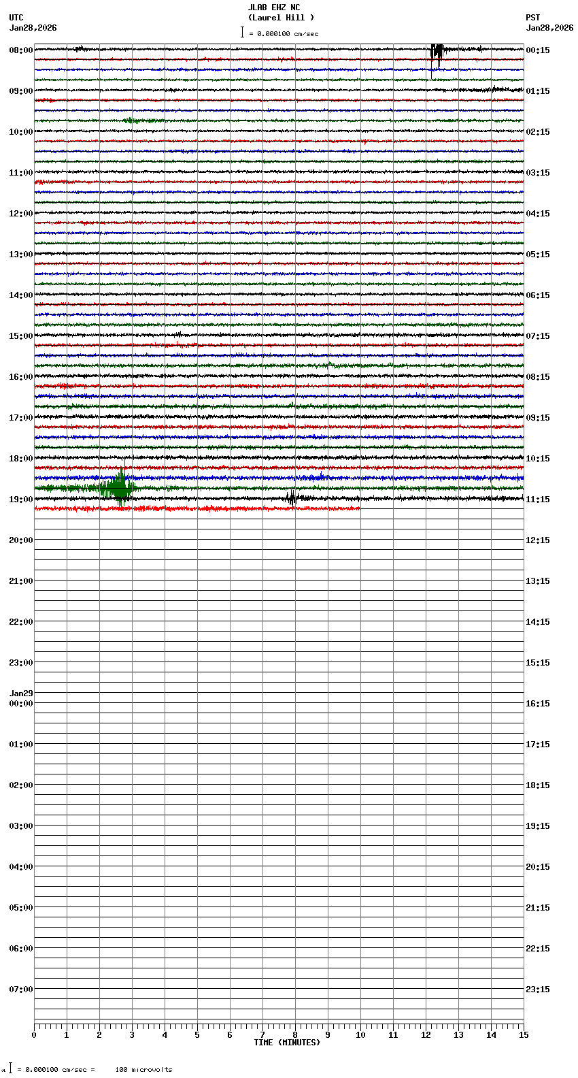Image resolution: width=578 pixels, height=1078 pixels.
Task: Click the 04:15 PST row label
Action: (538, 214)
